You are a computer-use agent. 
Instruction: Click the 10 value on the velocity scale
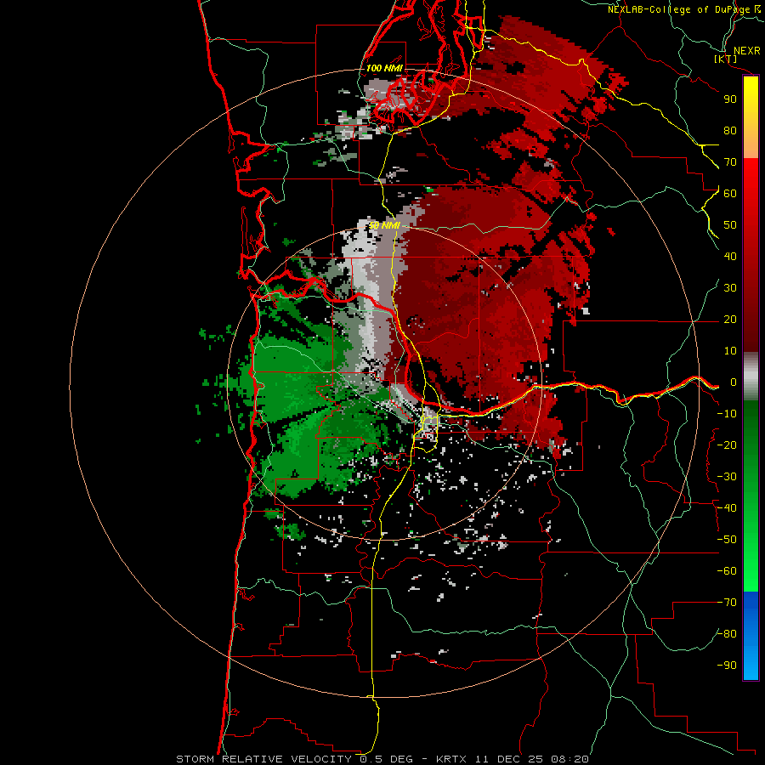tap(730, 351)
